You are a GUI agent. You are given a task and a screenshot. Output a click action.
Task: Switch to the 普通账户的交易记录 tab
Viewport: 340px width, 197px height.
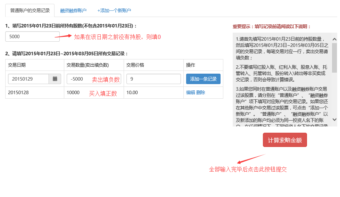(30, 10)
